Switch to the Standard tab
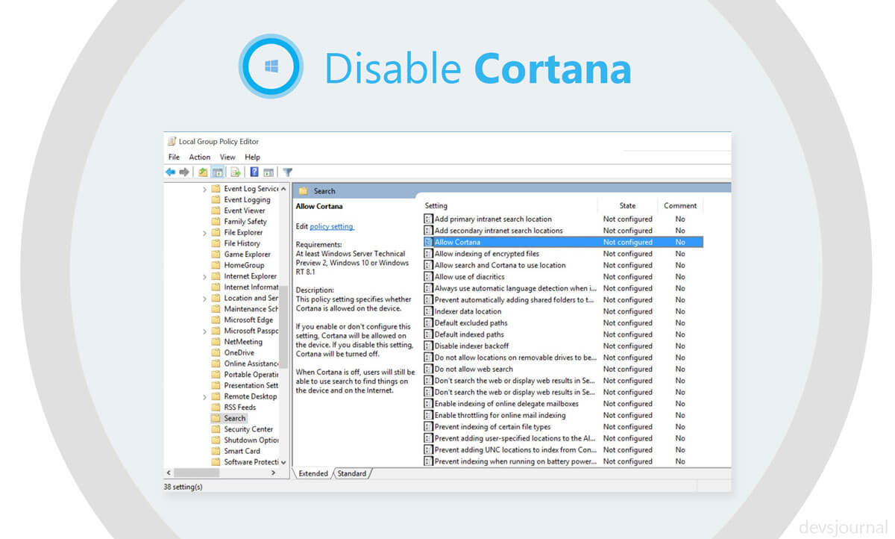 pyautogui.click(x=352, y=473)
